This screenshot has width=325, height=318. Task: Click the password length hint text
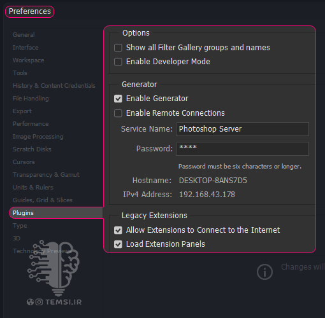[x=240, y=167]
